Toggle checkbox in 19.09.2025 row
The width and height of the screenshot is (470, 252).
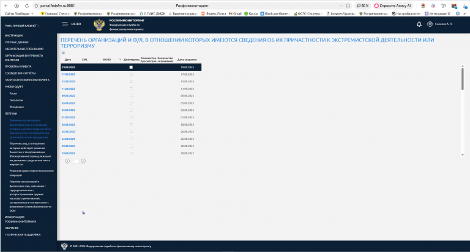click(x=131, y=67)
